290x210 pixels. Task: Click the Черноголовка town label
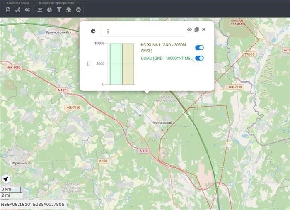pyautogui.click(x=163, y=123)
